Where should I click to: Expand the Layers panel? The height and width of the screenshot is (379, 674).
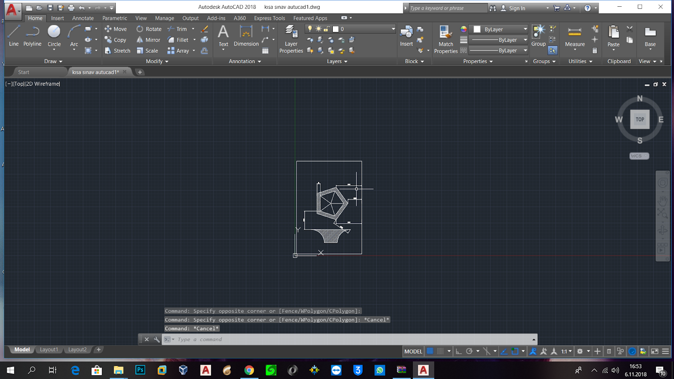coord(337,61)
